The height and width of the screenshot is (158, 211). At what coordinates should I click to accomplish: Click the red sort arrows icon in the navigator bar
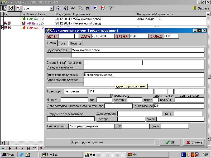tap(41, 148)
